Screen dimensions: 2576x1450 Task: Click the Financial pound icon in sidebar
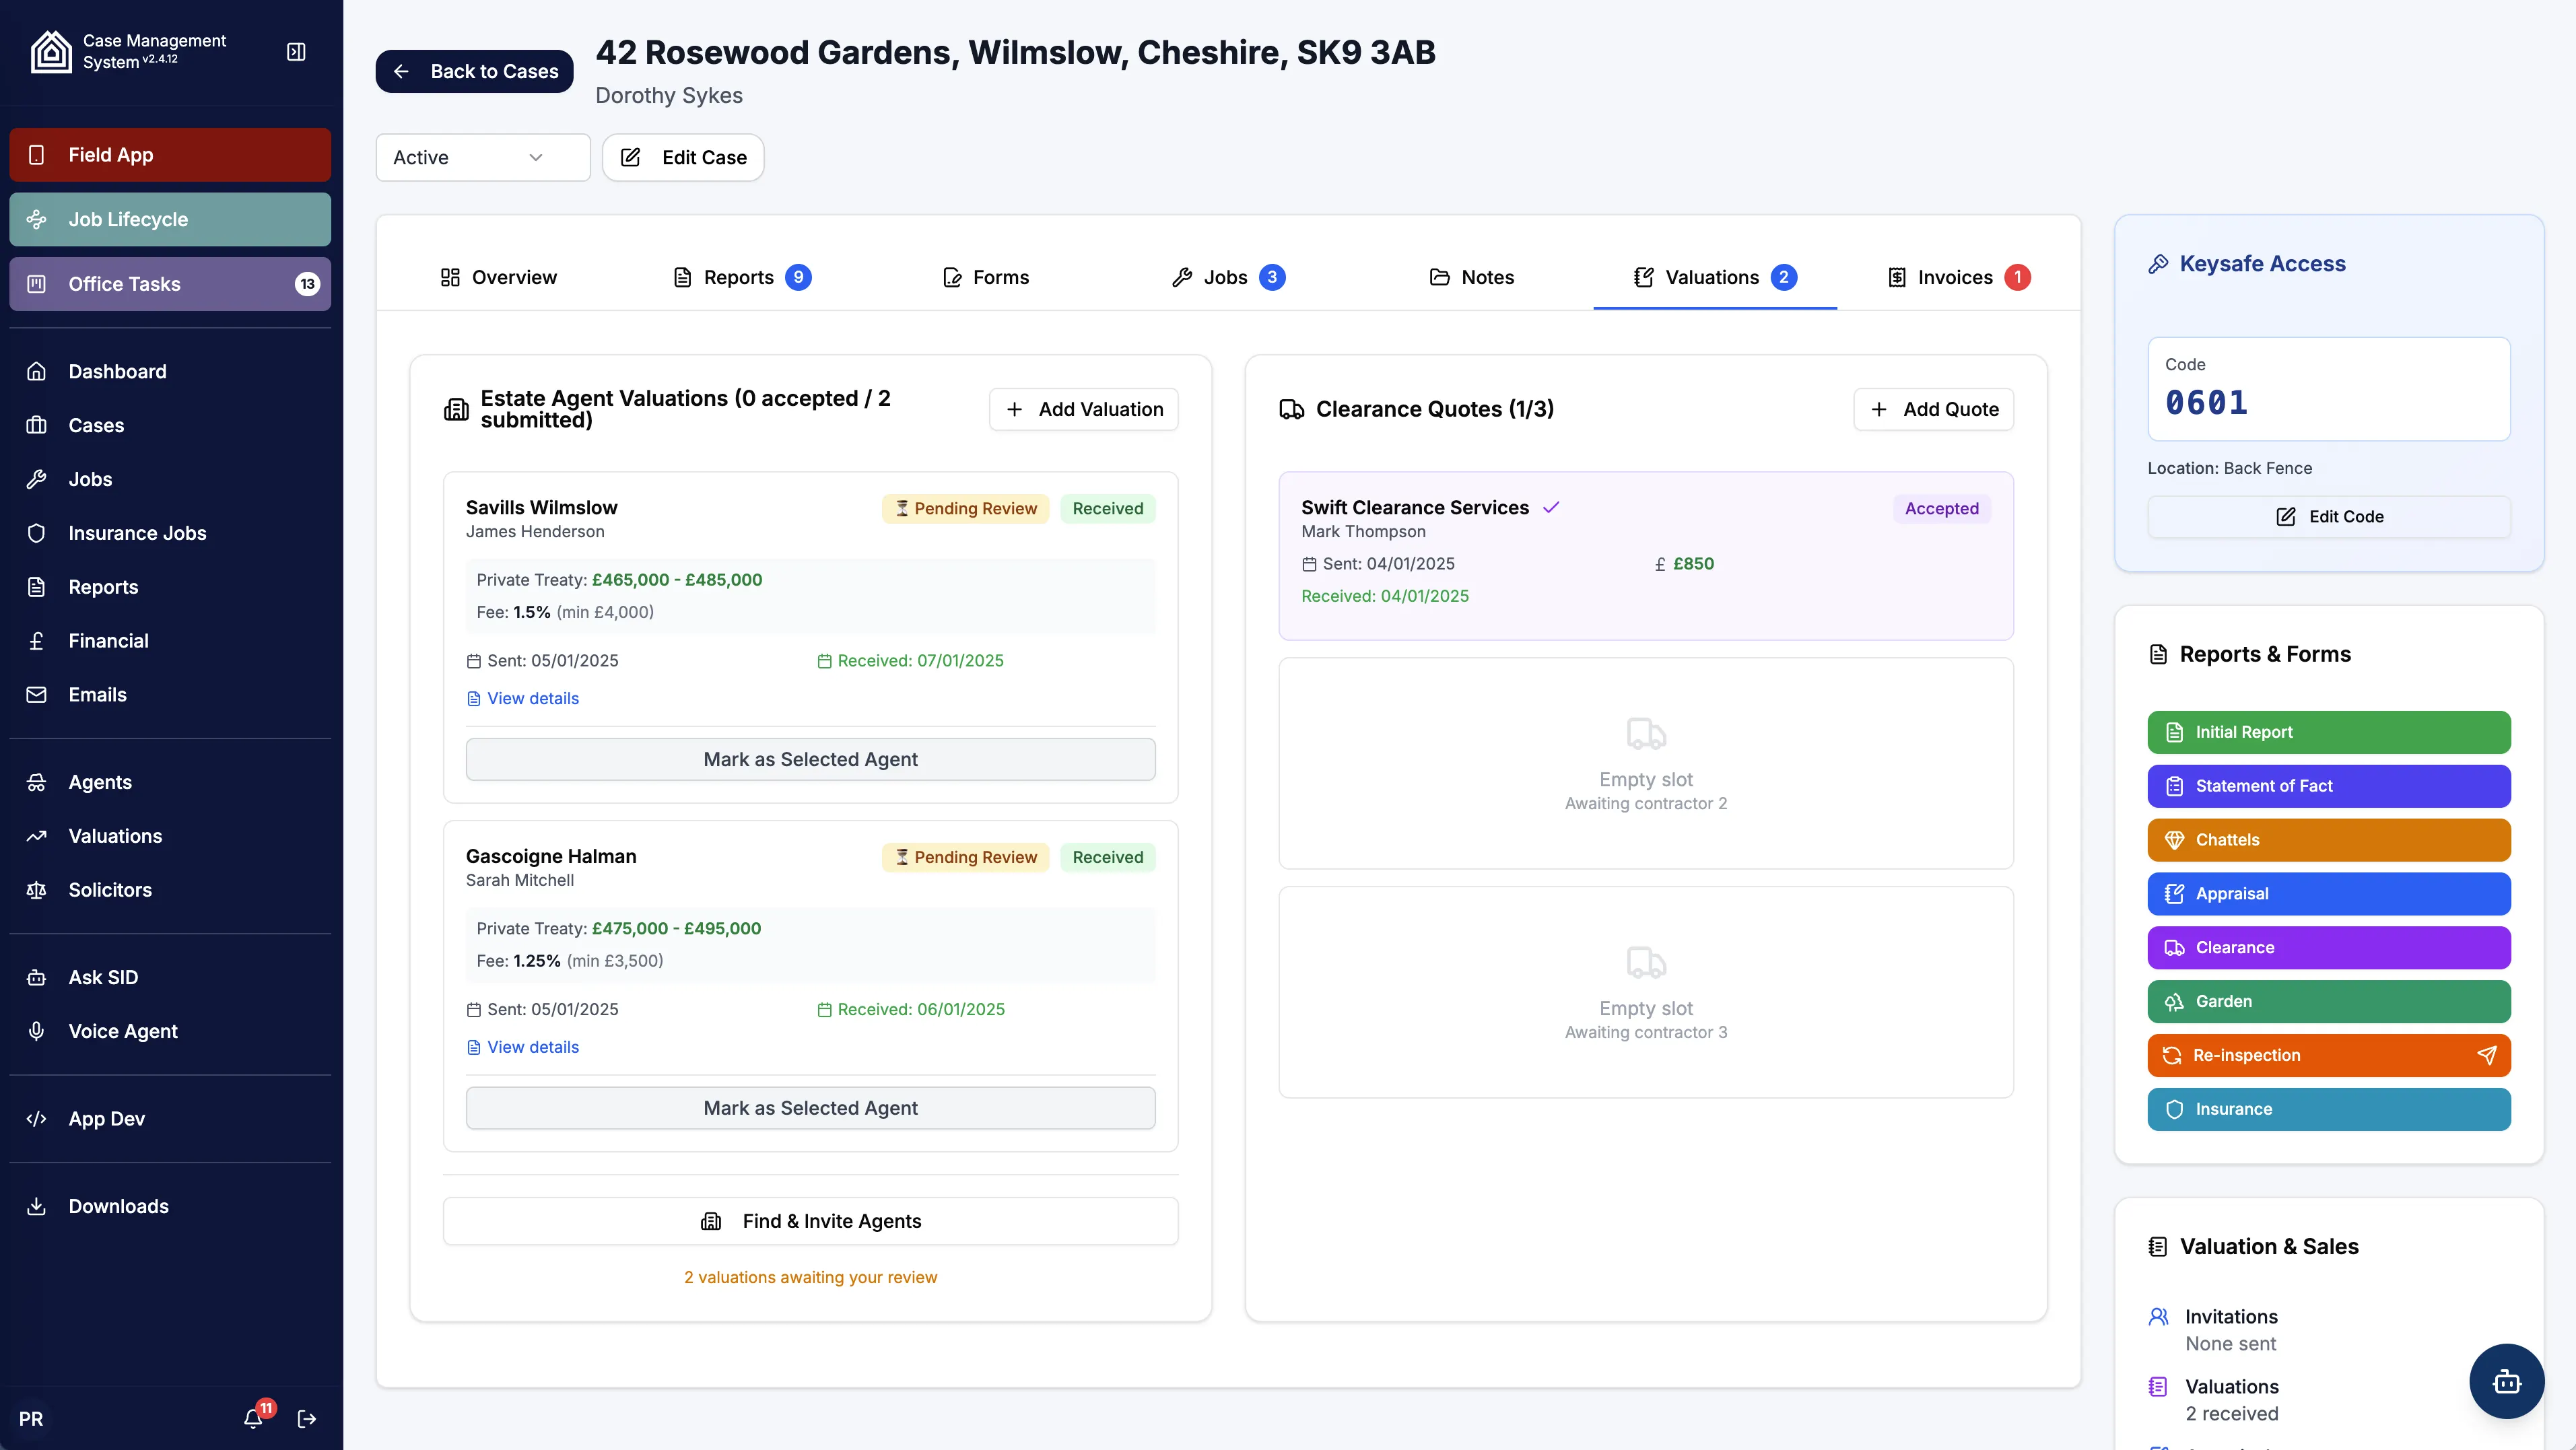[37, 641]
